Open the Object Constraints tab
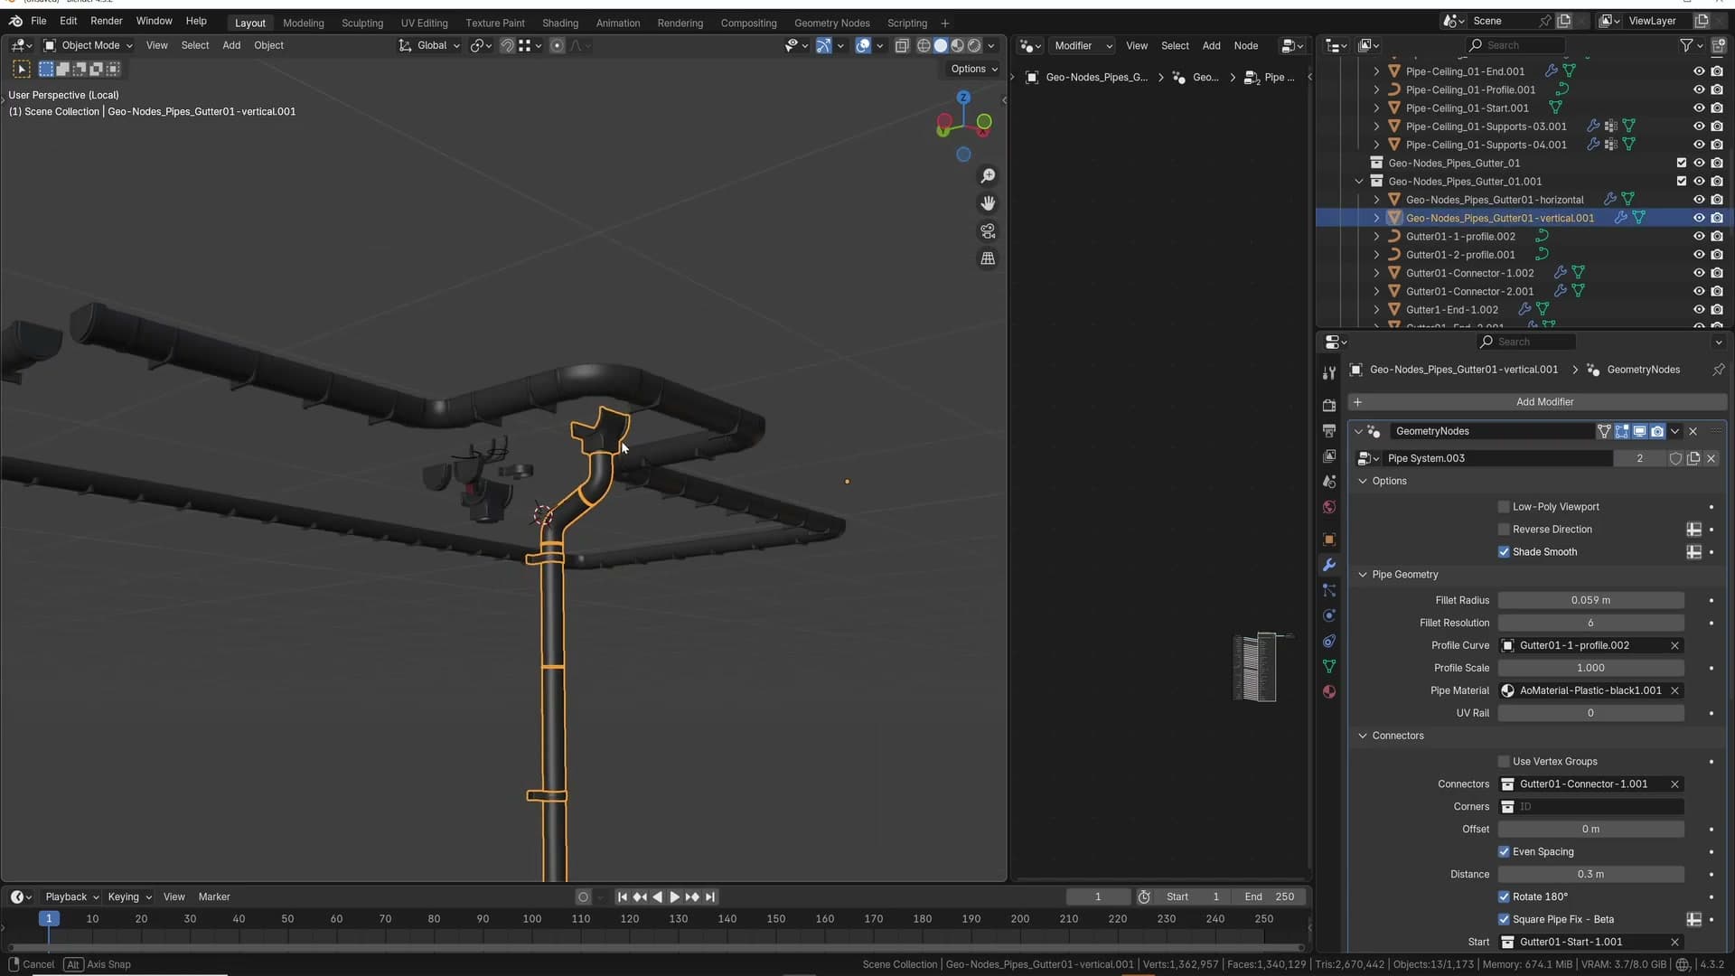The height and width of the screenshot is (976, 1735). 1328,641
